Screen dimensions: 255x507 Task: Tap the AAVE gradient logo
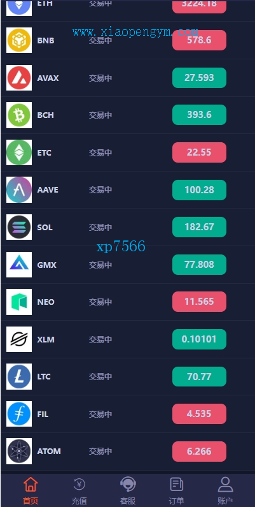(19, 190)
